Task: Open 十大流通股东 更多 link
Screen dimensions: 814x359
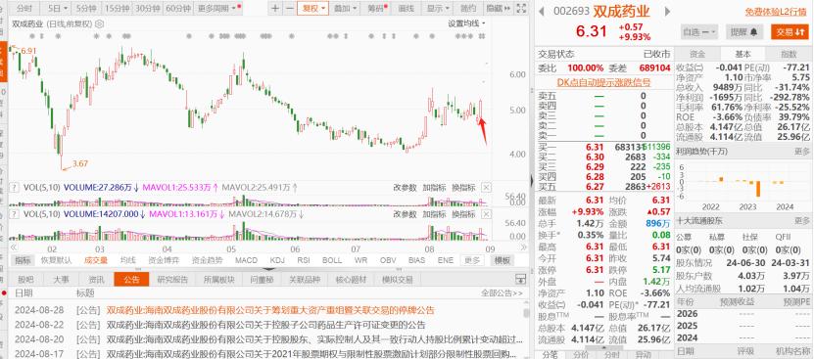Action: tap(802, 220)
